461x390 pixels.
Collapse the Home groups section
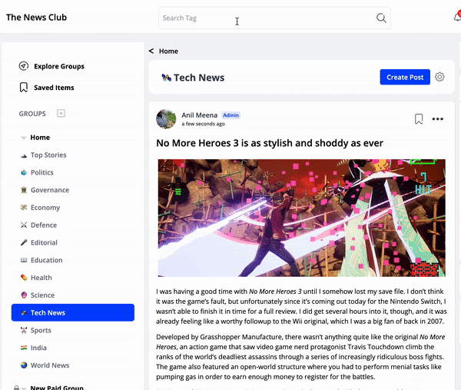tap(24, 138)
